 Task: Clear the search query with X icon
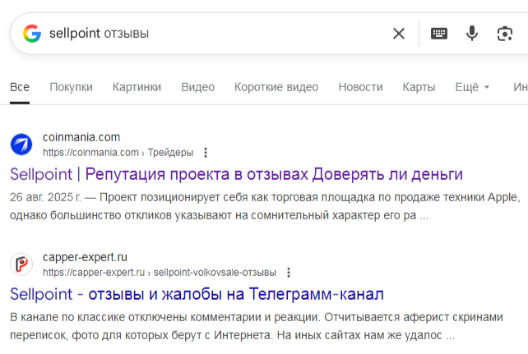(399, 34)
